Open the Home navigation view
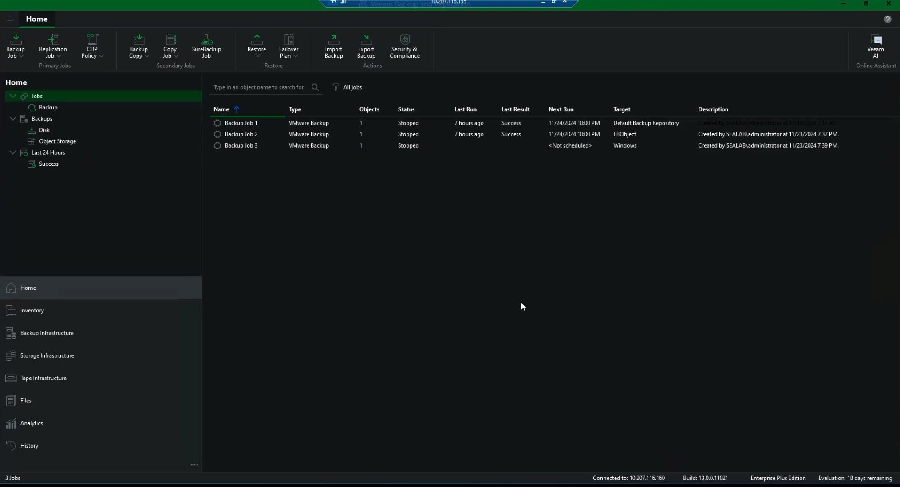The image size is (900, 487). pos(101,288)
